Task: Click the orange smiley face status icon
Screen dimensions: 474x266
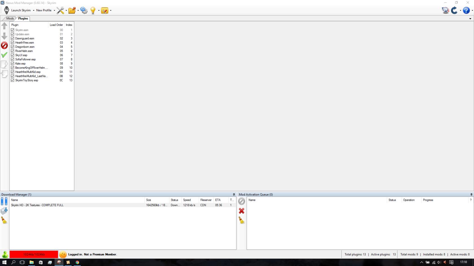Action: point(63,254)
